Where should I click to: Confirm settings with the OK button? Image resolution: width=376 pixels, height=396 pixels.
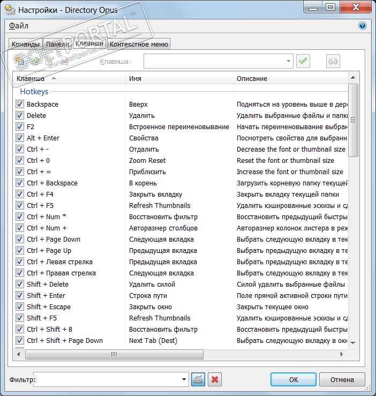(x=293, y=379)
